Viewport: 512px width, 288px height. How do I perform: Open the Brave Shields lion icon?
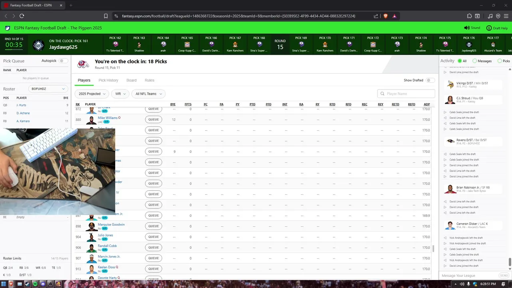[386, 16]
